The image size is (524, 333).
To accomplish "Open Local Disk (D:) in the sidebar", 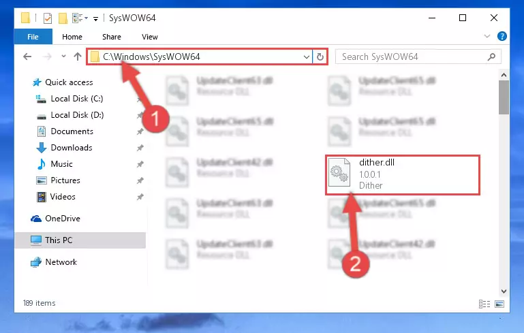I will pos(77,115).
